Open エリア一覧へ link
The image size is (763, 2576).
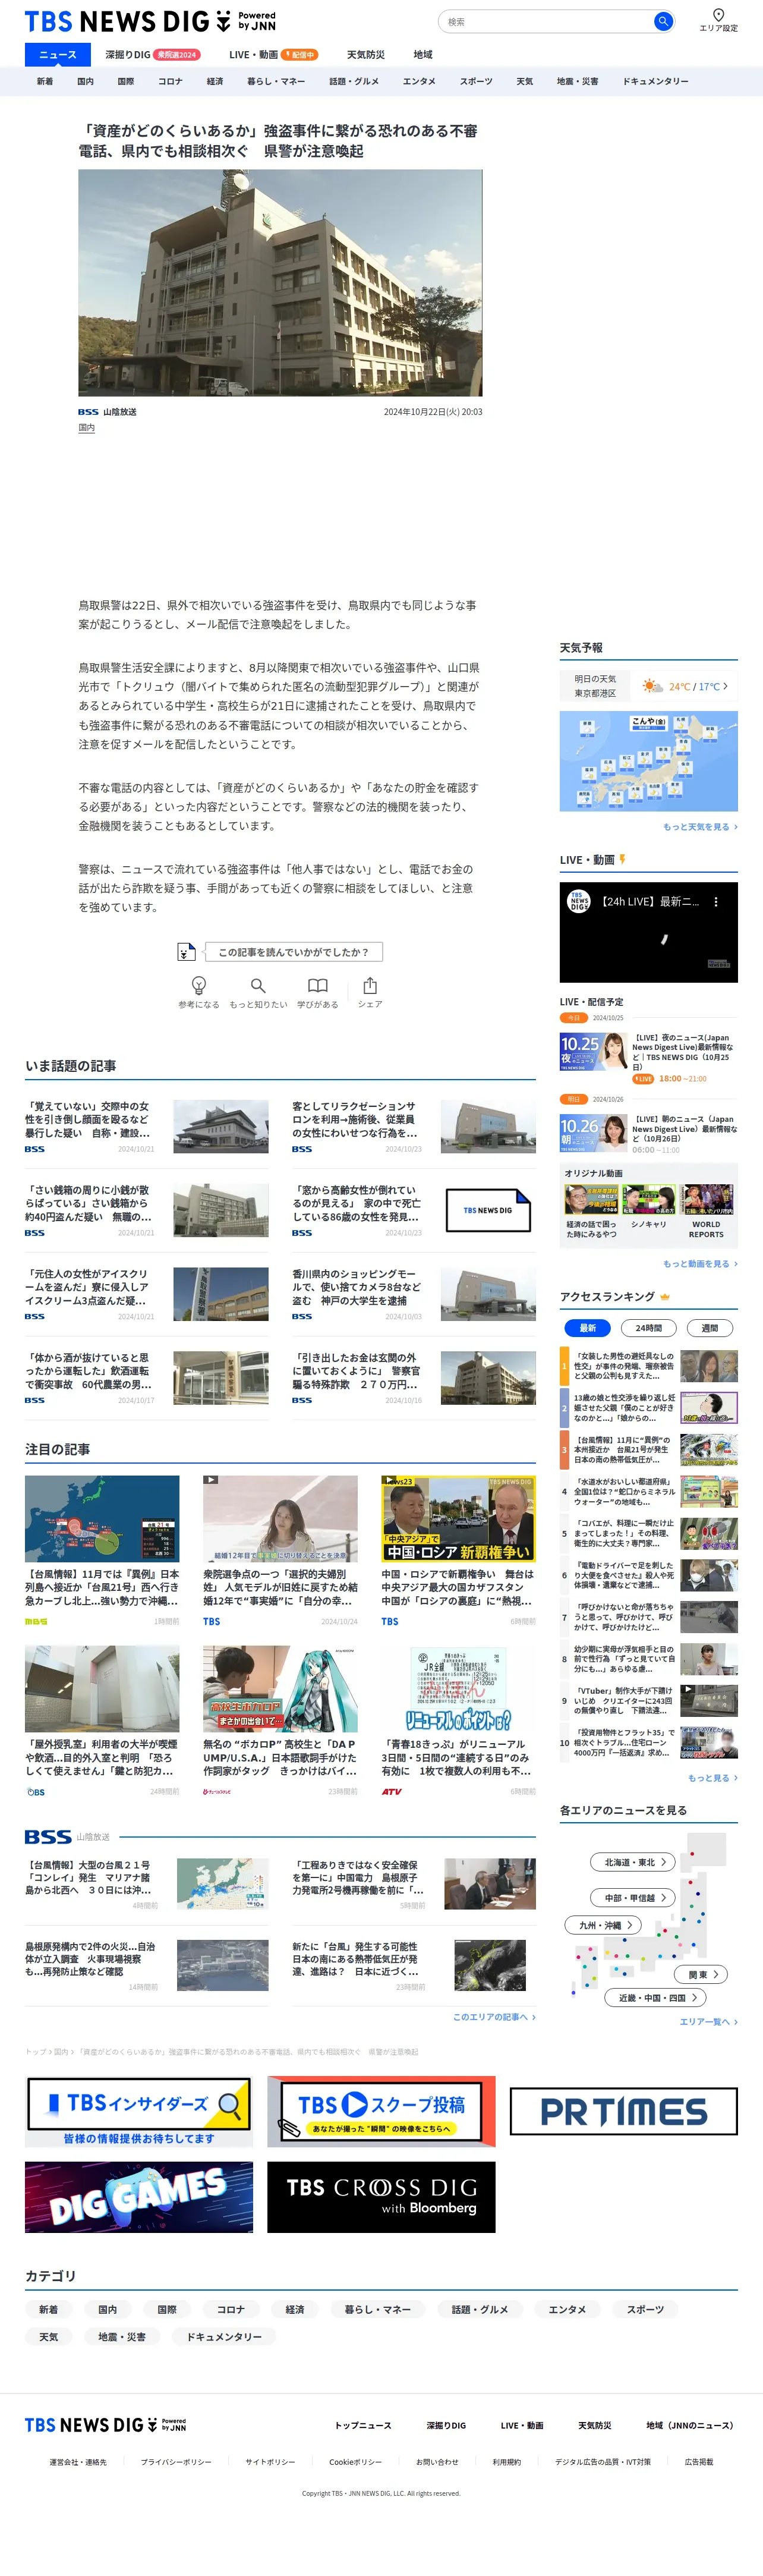click(x=708, y=2022)
